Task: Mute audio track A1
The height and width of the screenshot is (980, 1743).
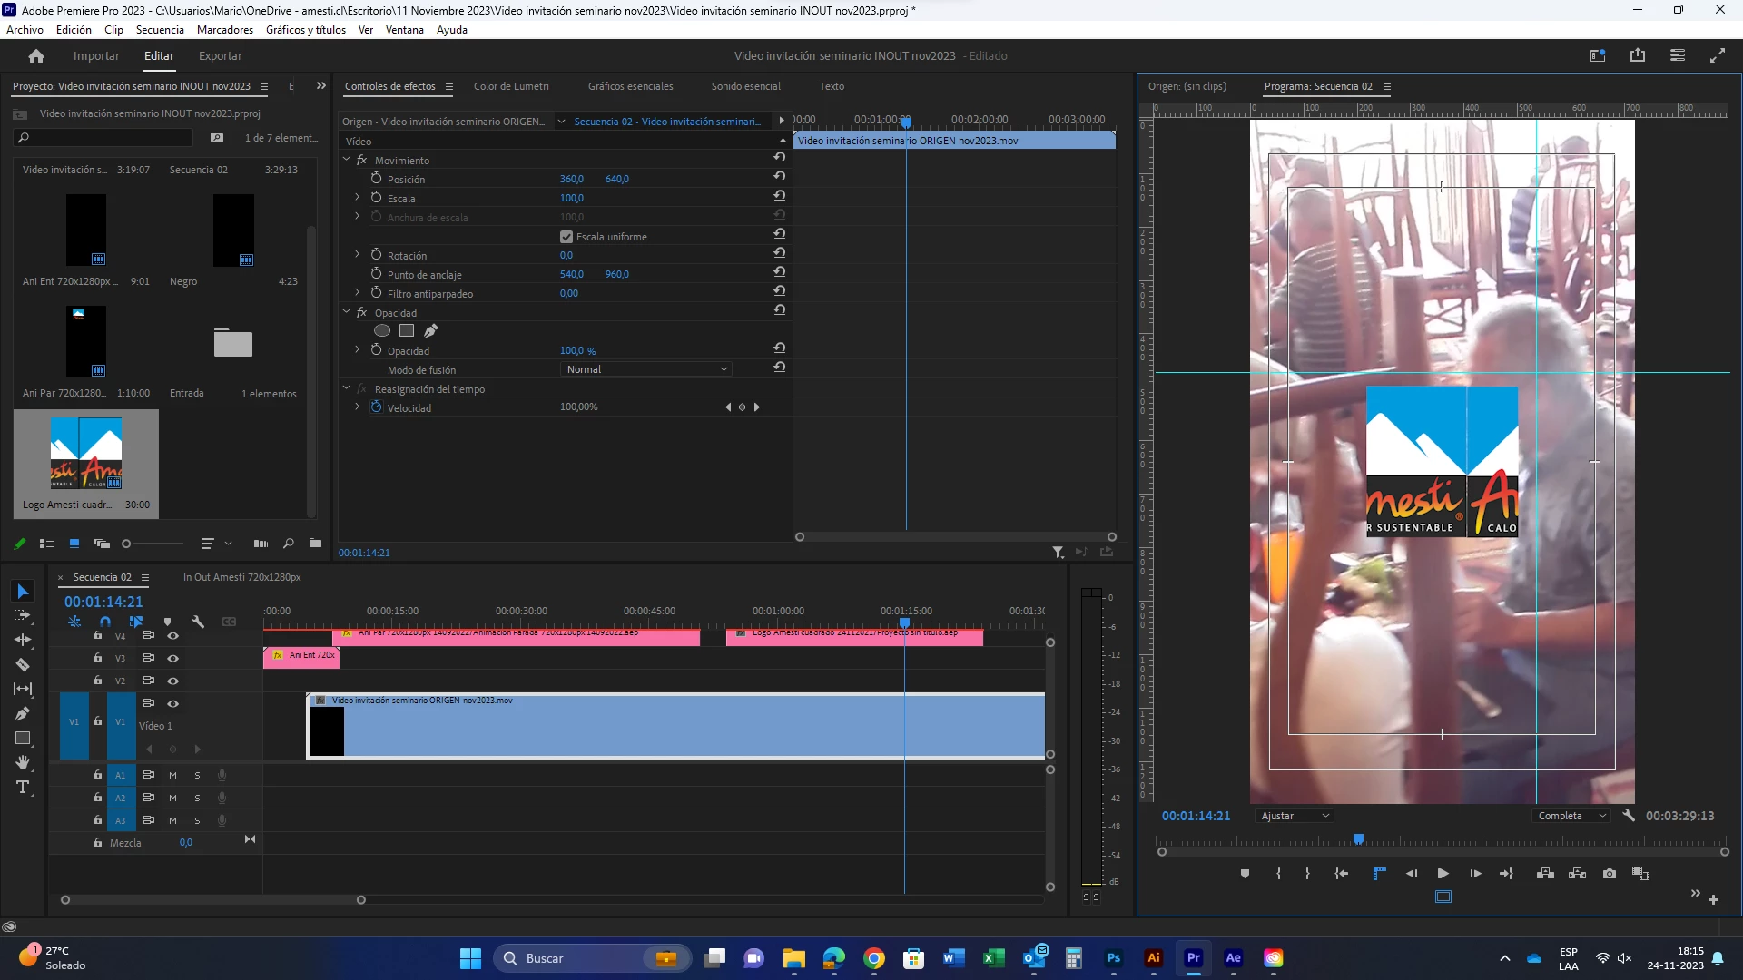Action: (172, 776)
